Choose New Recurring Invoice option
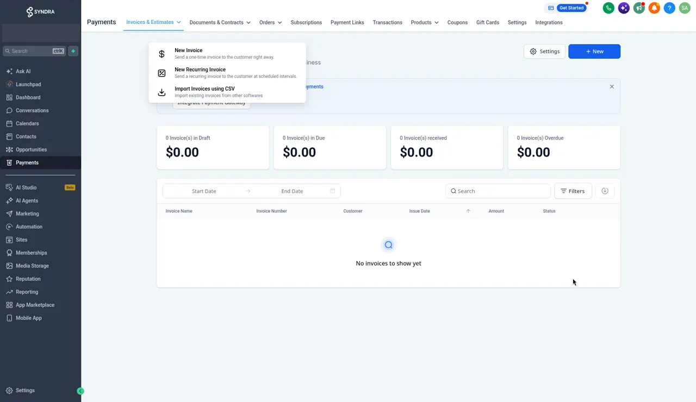This screenshot has width=696, height=402. [x=227, y=73]
